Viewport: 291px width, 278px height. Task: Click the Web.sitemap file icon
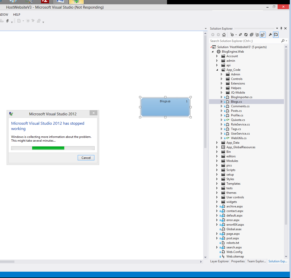coord(223,256)
